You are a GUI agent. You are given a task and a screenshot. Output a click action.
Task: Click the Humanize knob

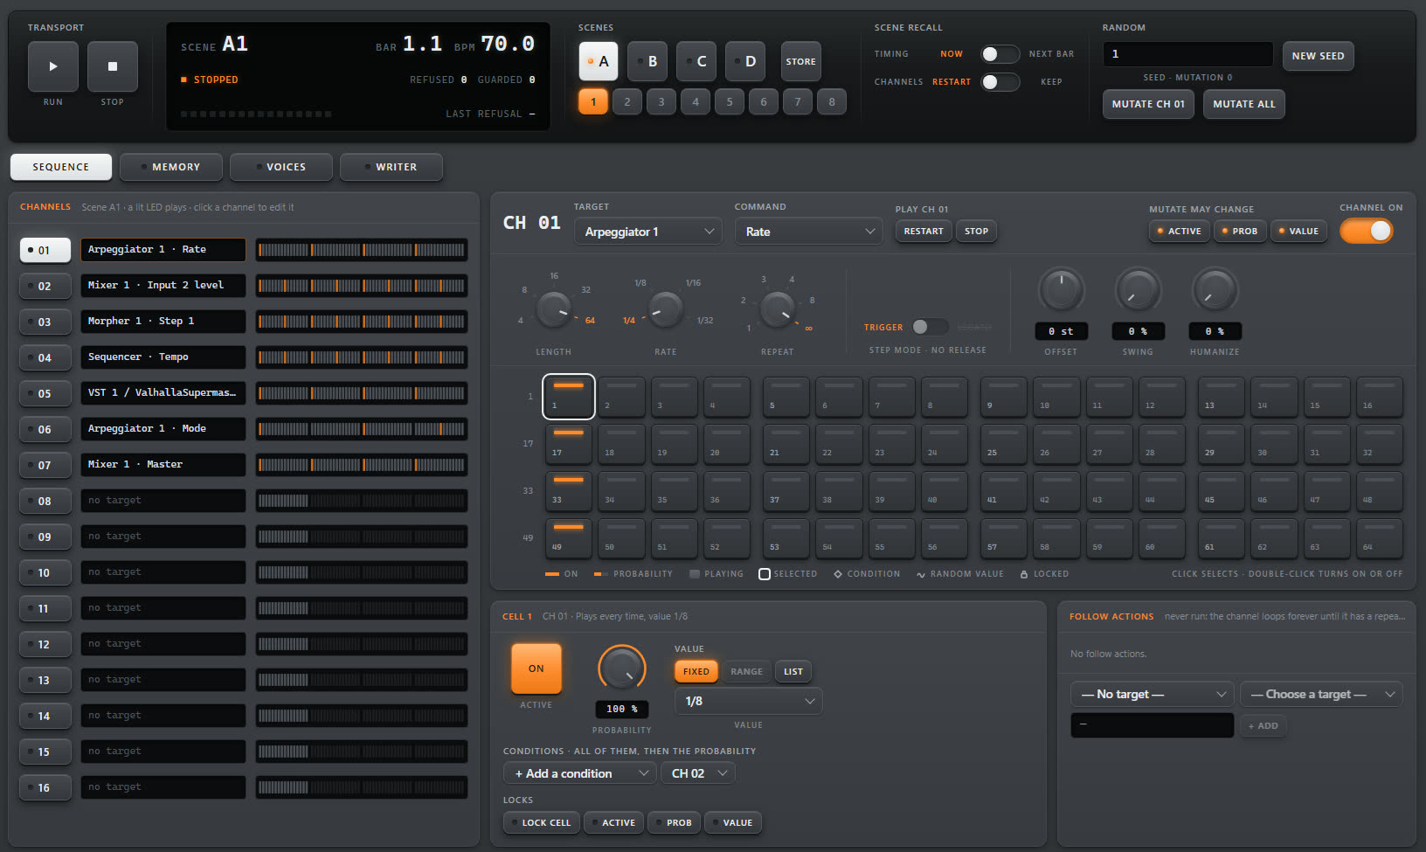[x=1215, y=290]
